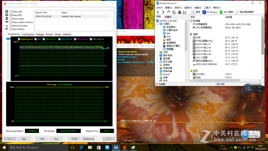Collapse the 计算机 tree node
Screen dimensions: 268x151
coord(158,24)
